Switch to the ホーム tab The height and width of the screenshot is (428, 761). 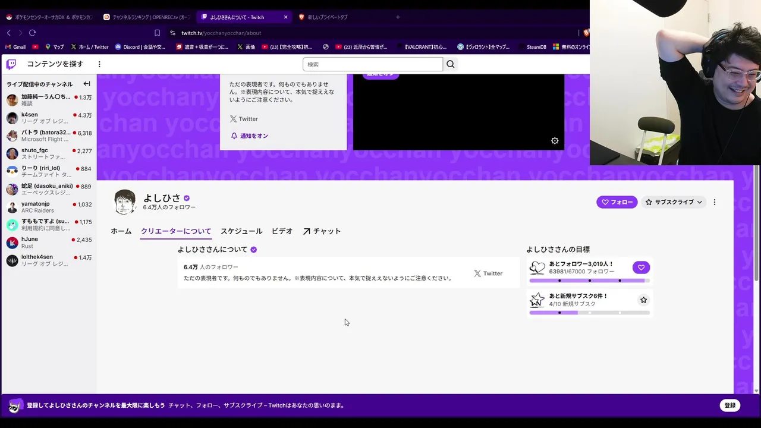click(x=121, y=231)
